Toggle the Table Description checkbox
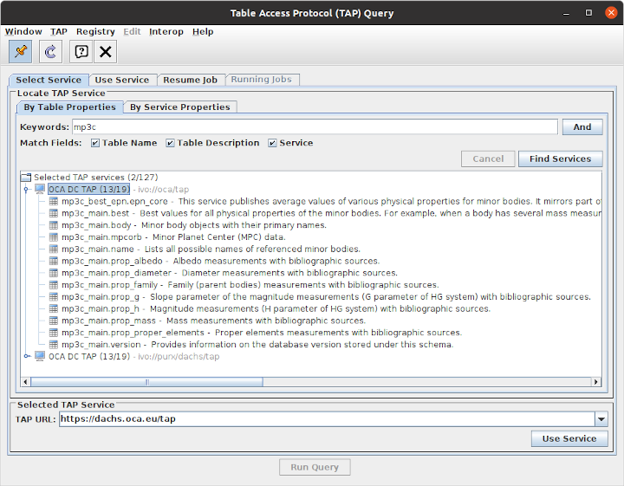Viewport: 624px width, 486px height. [x=170, y=143]
